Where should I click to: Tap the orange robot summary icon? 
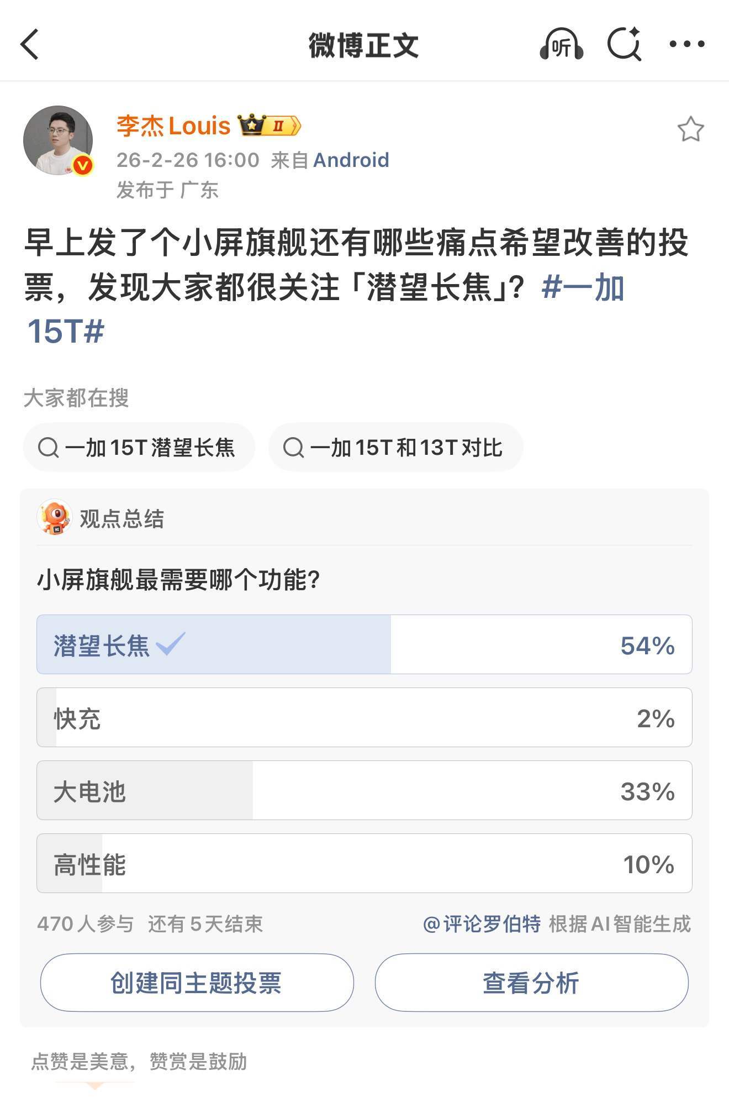54,518
